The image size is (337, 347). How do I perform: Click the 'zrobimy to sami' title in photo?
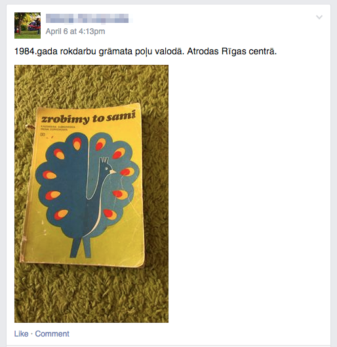click(89, 118)
